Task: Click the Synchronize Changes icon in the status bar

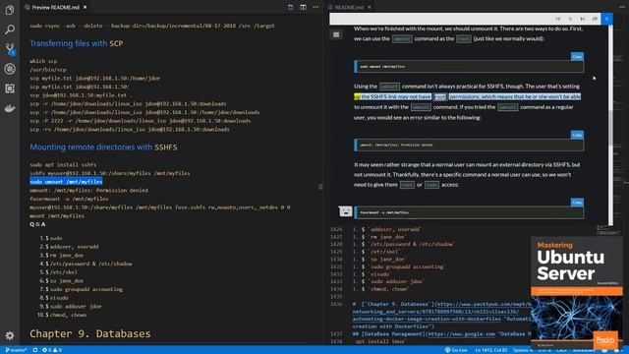Action: [35, 350]
